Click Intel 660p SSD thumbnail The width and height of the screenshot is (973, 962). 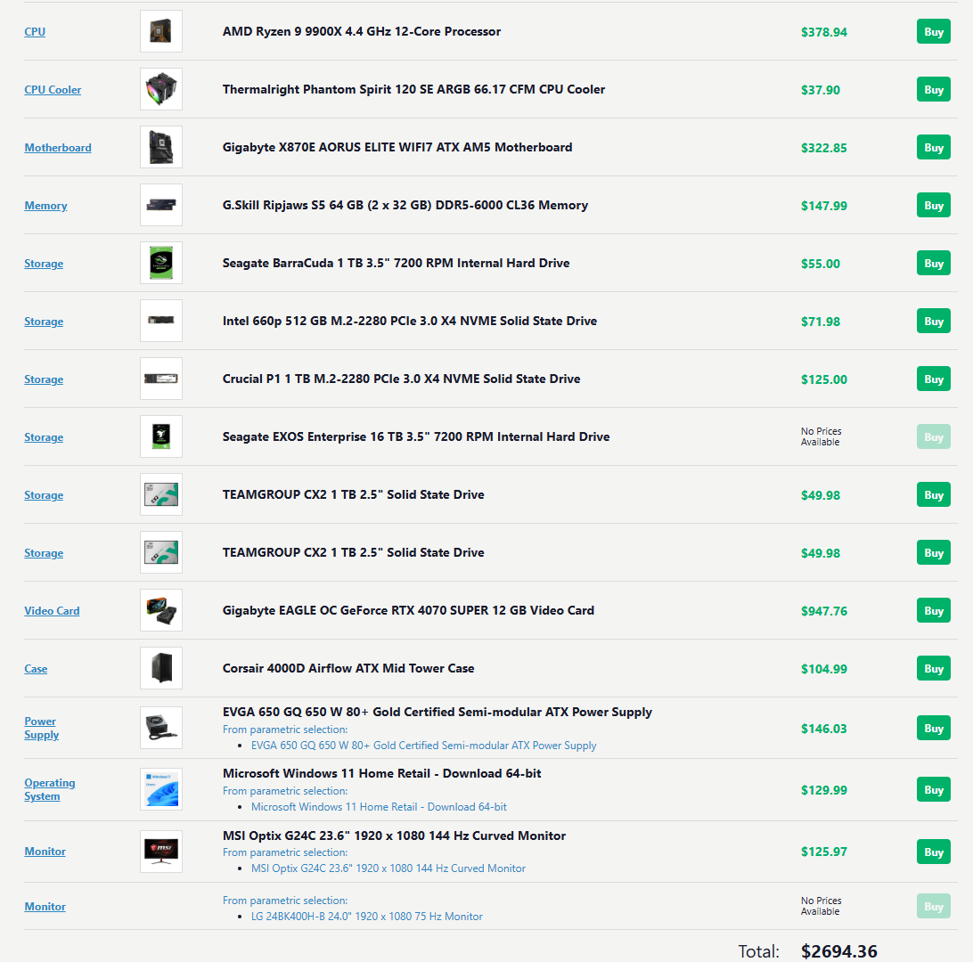click(x=161, y=321)
